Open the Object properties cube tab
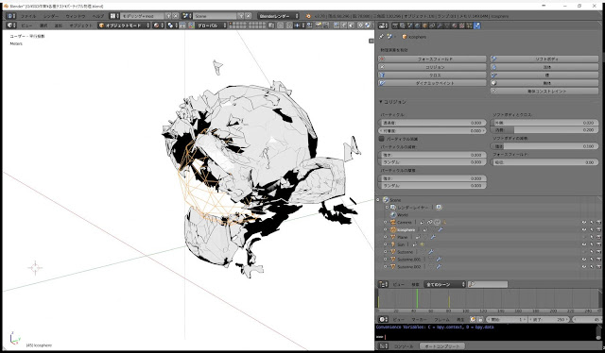605x353 pixels. pyautogui.click(x=424, y=25)
